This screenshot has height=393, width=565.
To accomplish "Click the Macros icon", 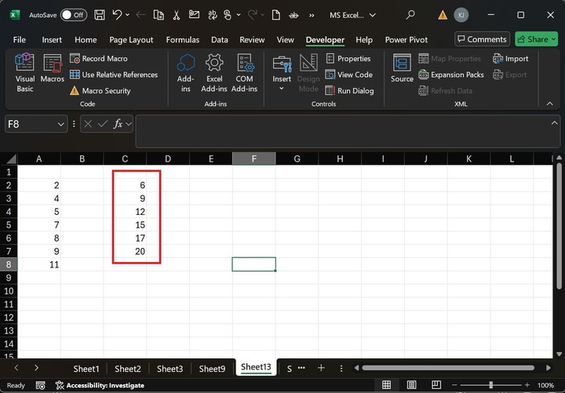I will click(53, 72).
